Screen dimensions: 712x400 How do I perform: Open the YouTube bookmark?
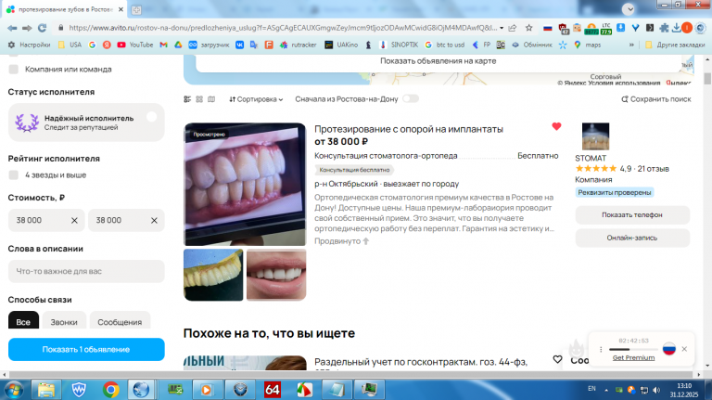[135, 45]
